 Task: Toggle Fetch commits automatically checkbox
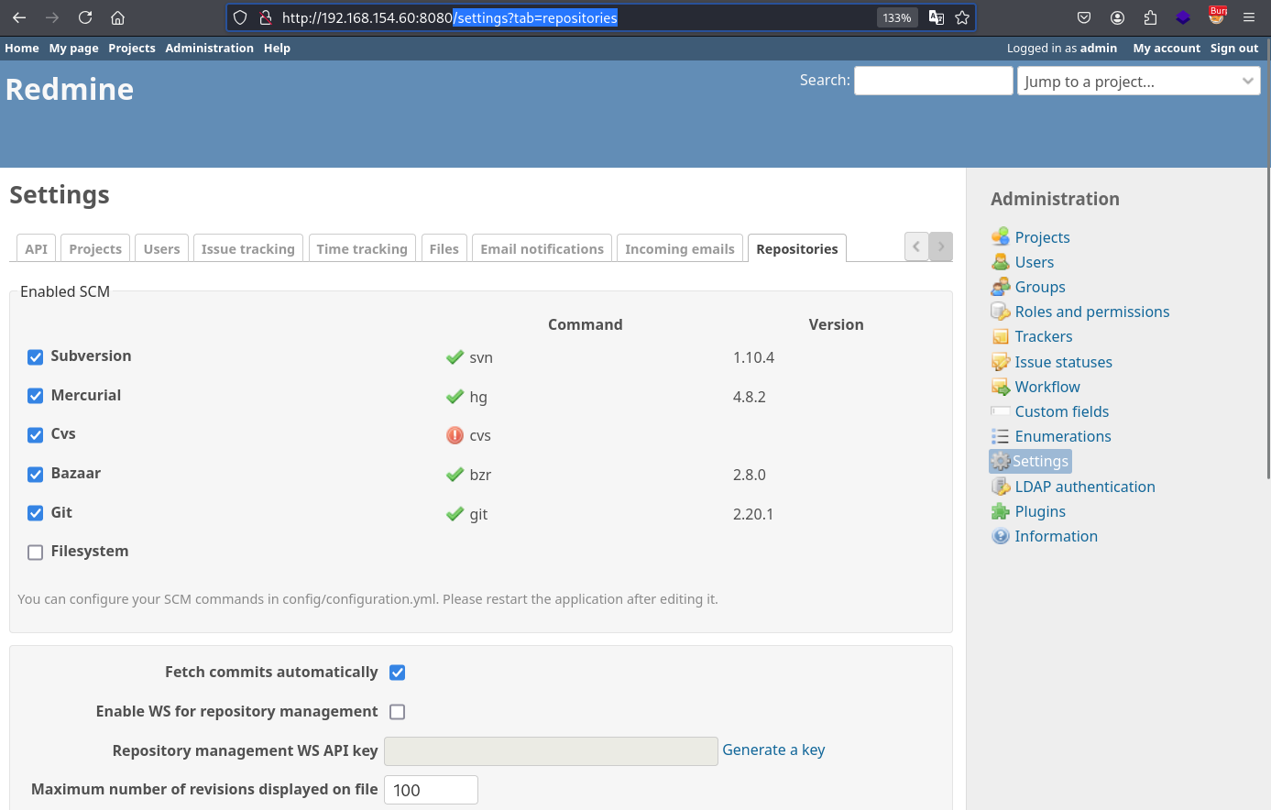tap(397, 673)
